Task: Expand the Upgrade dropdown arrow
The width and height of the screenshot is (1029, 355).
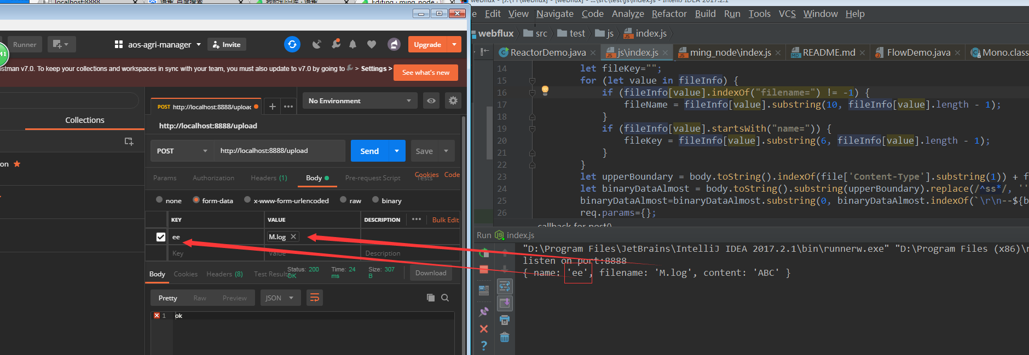Action: click(454, 44)
